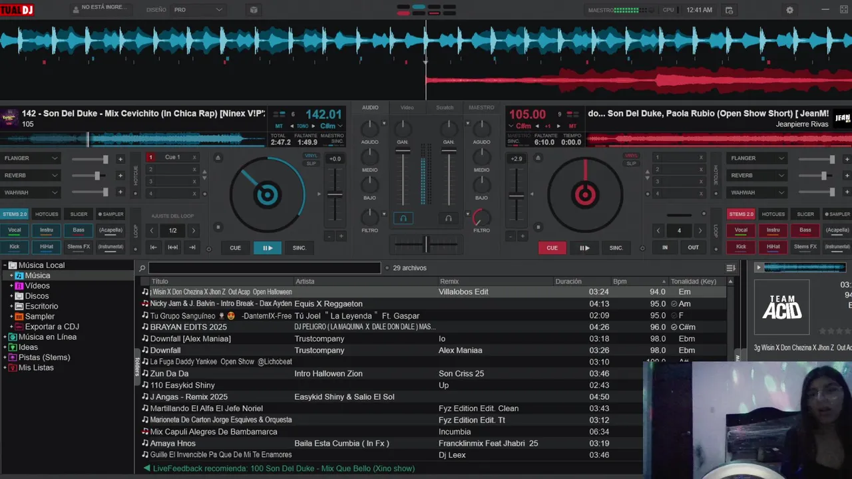Screen dimensions: 852x479
Task: Open settings with the gear icon
Action: 789,10
